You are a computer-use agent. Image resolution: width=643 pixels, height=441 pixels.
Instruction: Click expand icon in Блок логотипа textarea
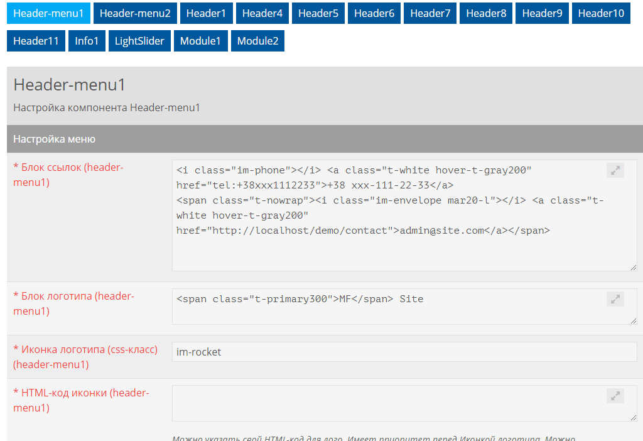pyautogui.click(x=615, y=300)
